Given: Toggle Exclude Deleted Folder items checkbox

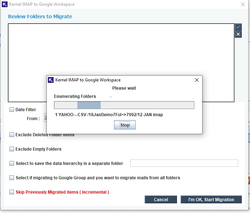Looking at the screenshot, I should point(12,134).
